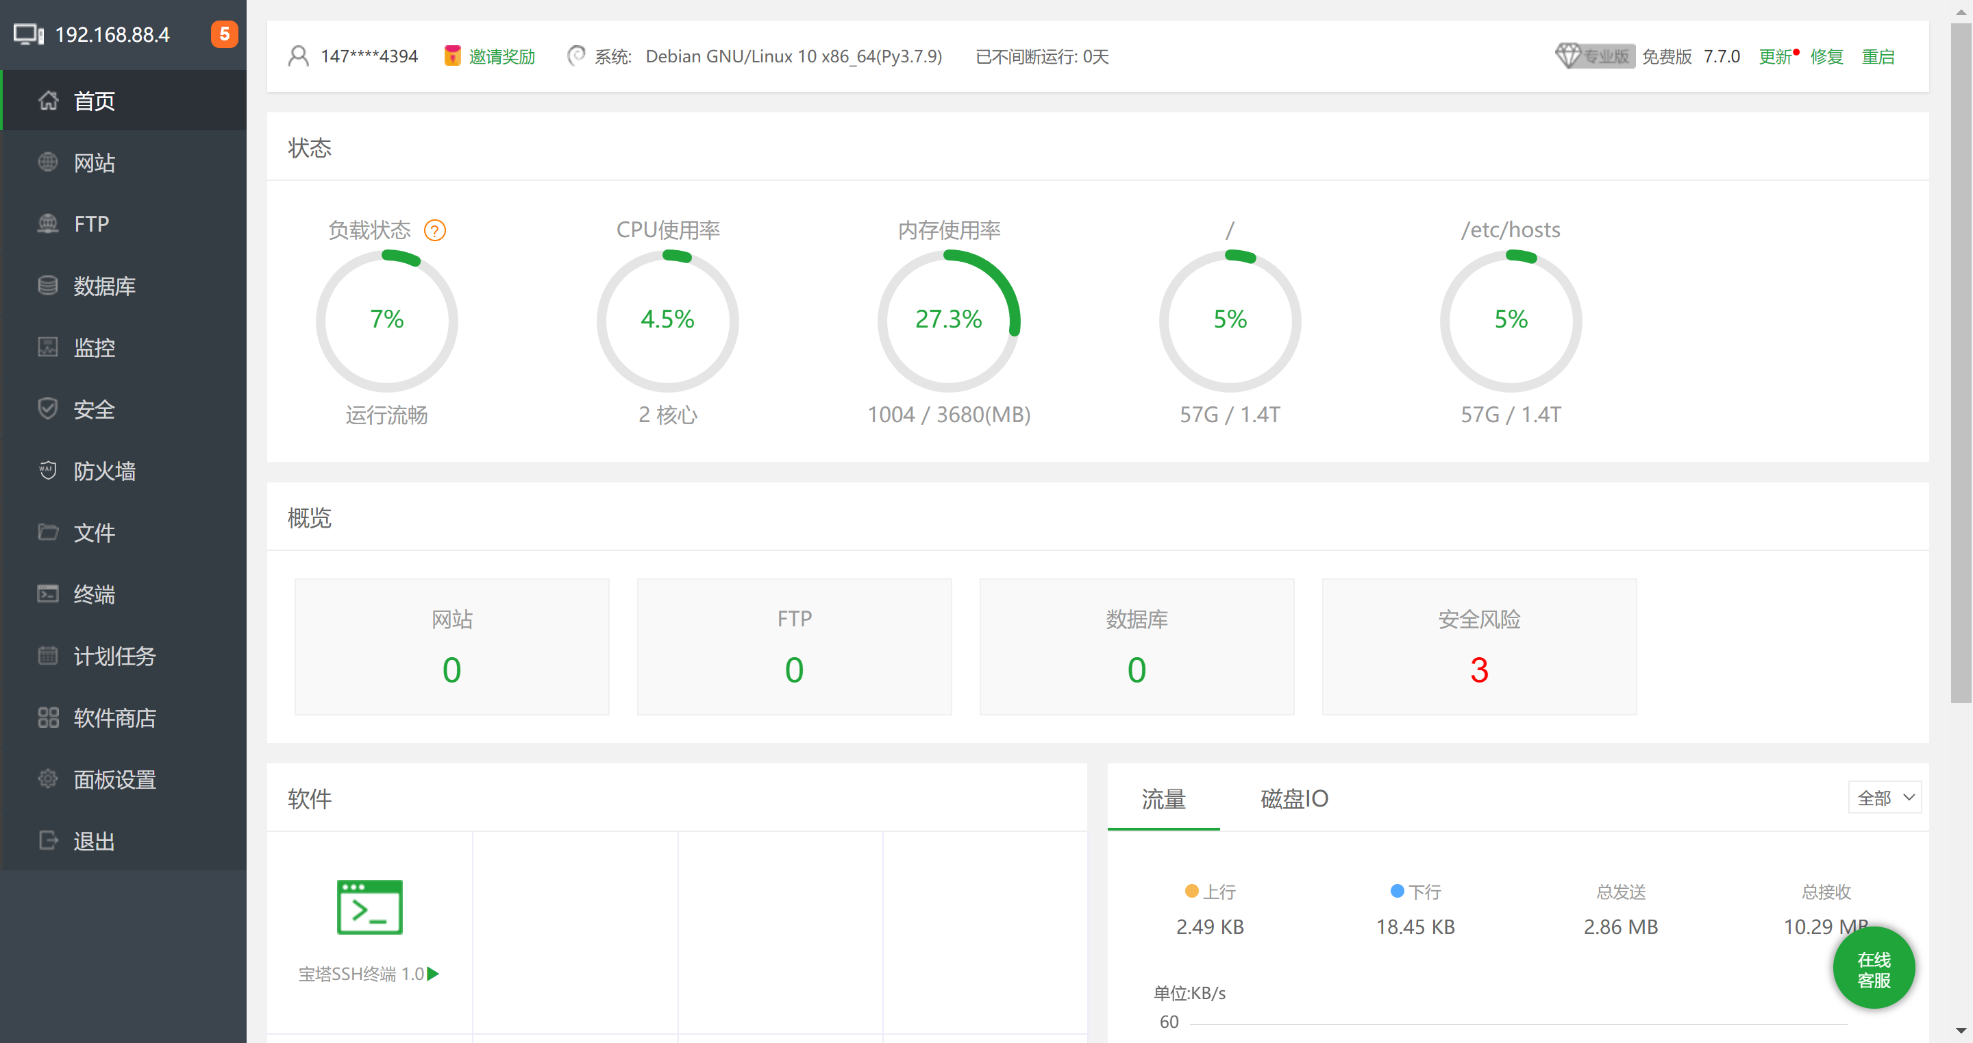
Task: Click the monitor icon next to 192.168.88.4
Action: pos(28,34)
